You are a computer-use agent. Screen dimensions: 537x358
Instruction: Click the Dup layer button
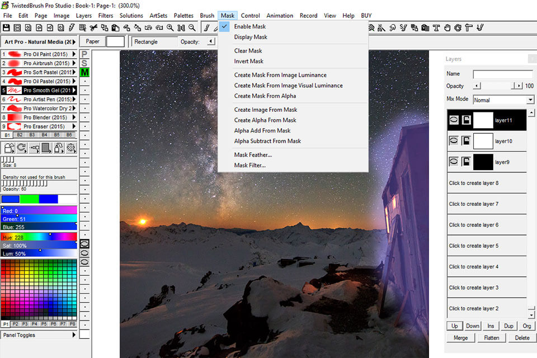pos(508,326)
